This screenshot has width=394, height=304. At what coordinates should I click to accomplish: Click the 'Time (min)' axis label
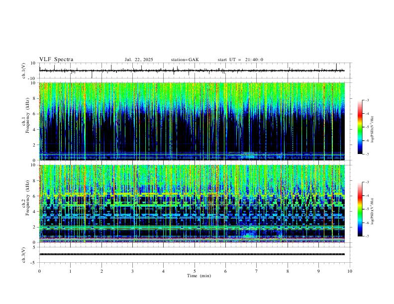pos(199,276)
